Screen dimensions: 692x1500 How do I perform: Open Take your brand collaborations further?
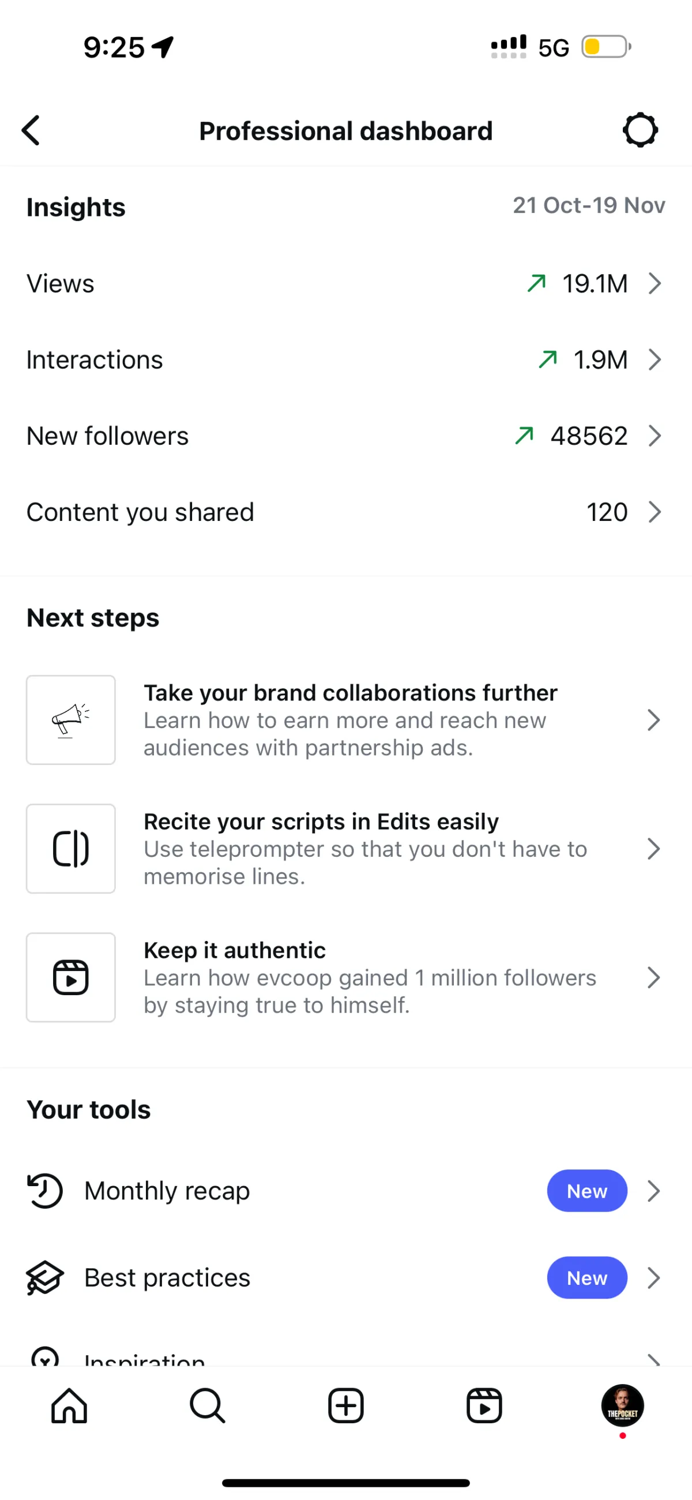tap(351, 693)
